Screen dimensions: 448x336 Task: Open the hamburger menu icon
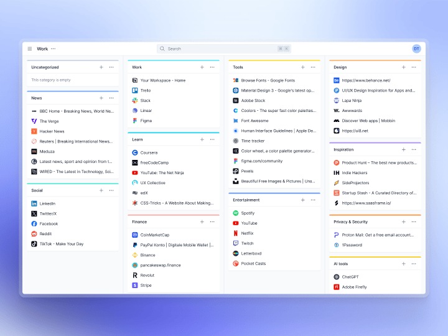pyautogui.click(x=30, y=49)
